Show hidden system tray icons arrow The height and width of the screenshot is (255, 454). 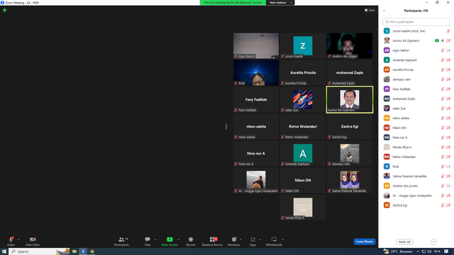418,251
